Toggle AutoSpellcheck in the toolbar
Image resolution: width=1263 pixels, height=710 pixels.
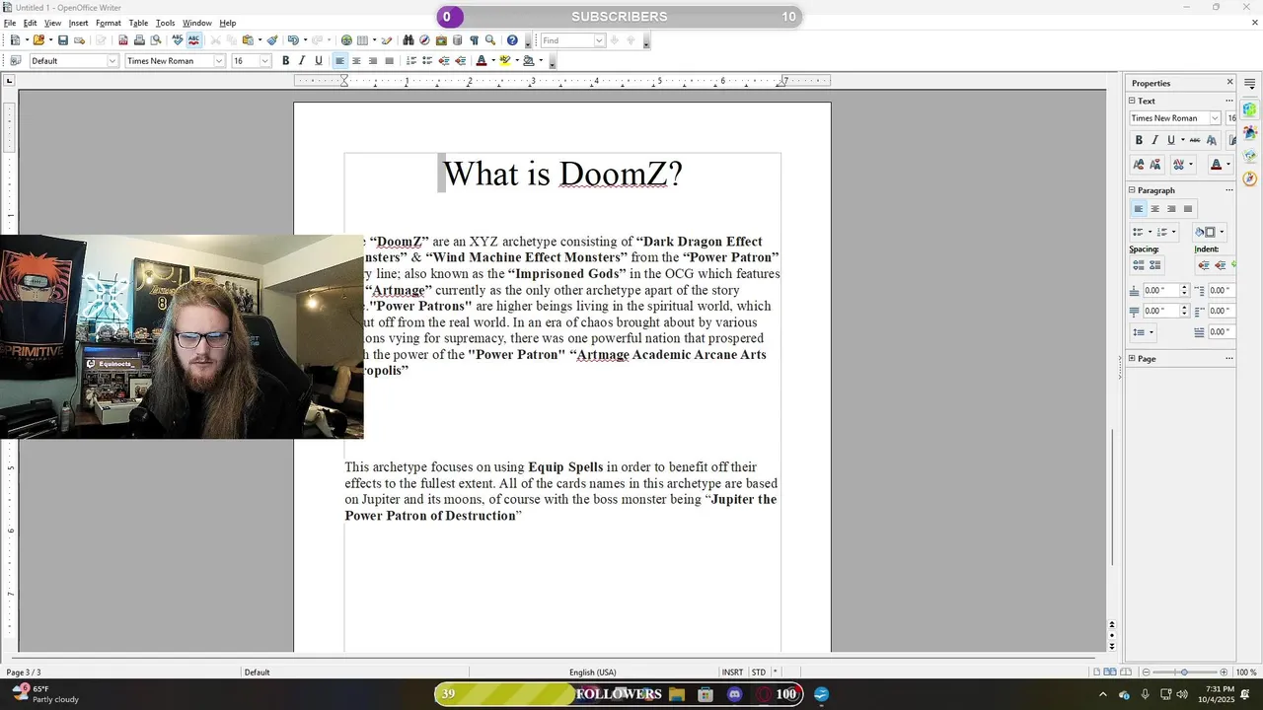click(x=193, y=40)
